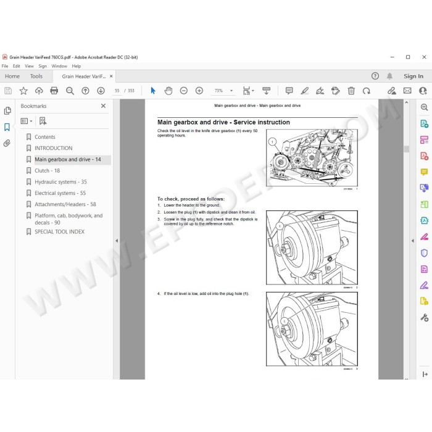Open the Clutch - 18 bookmark
Viewport: 432px width, 432px height.
click(47, 170)
